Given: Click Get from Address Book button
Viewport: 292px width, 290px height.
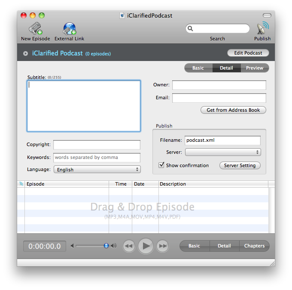Looking at the screenshot, I should (x=233, y=110).
